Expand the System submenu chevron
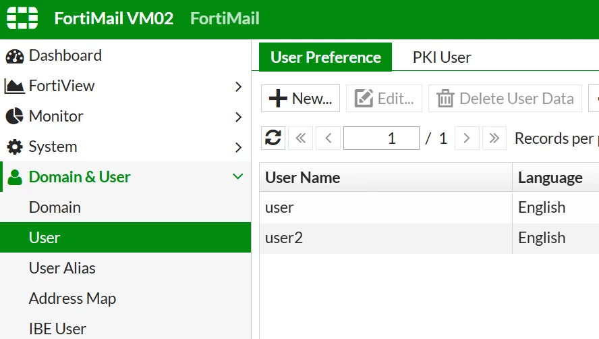This screenshot has width=599, height=339. point(238,147)
